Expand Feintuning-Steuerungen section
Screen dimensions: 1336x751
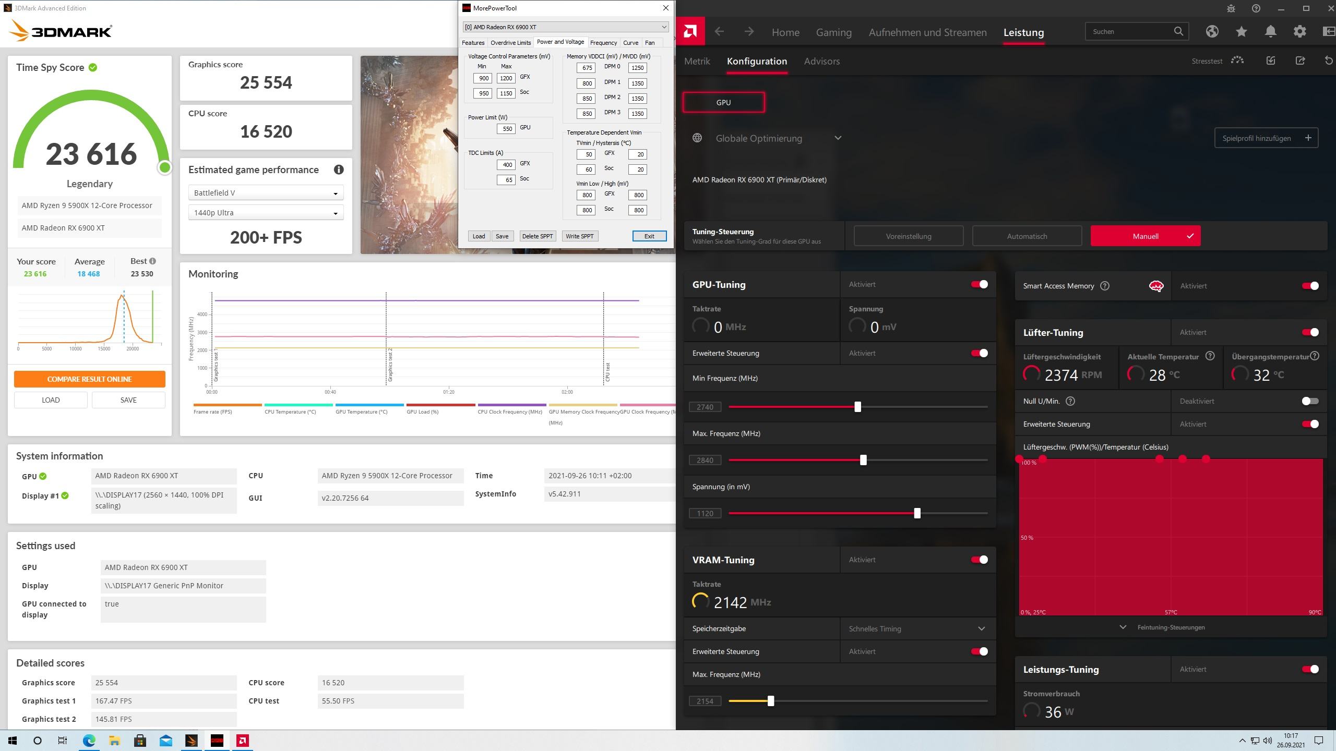(1164, 627)
